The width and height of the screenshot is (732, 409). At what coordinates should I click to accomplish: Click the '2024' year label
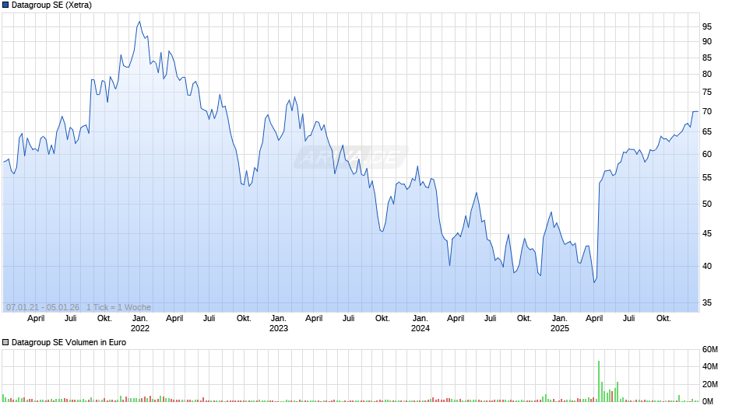pos(421,328)
